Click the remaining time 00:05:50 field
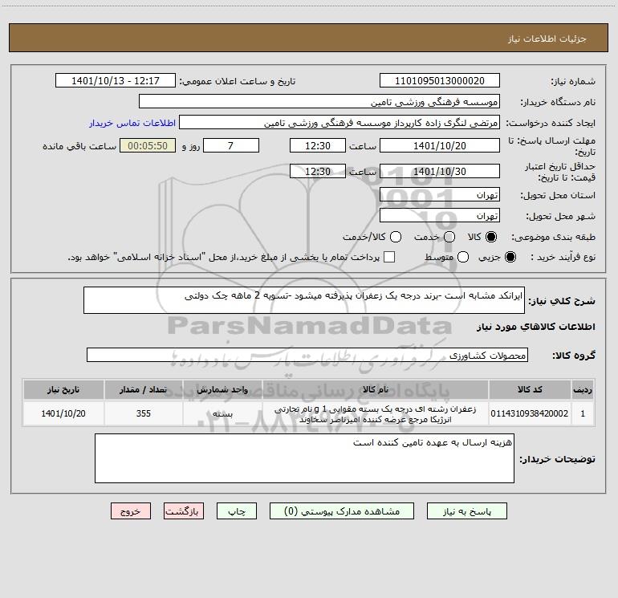The width and height of the screenshot is (618, 598). click(x=148, y=145)
